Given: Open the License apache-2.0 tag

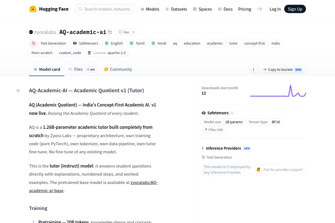Looking at the screenshot, I should pos(107,53).
